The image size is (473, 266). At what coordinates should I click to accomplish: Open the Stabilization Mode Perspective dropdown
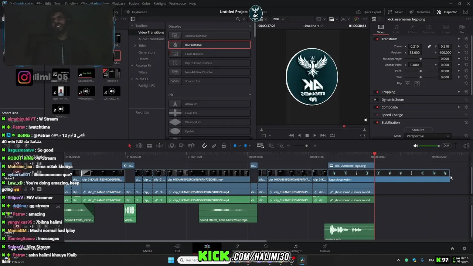428,136
